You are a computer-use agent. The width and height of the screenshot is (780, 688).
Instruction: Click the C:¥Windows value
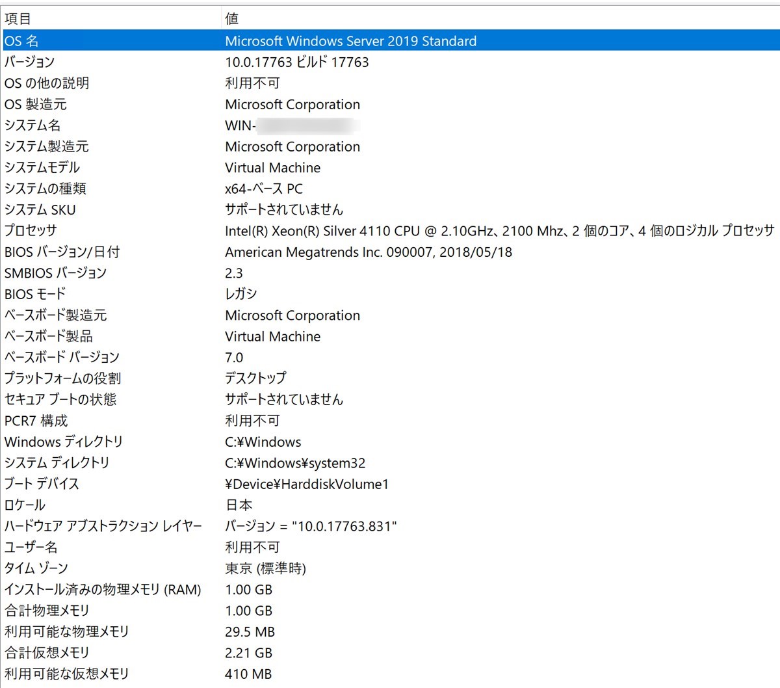point(263,442)
